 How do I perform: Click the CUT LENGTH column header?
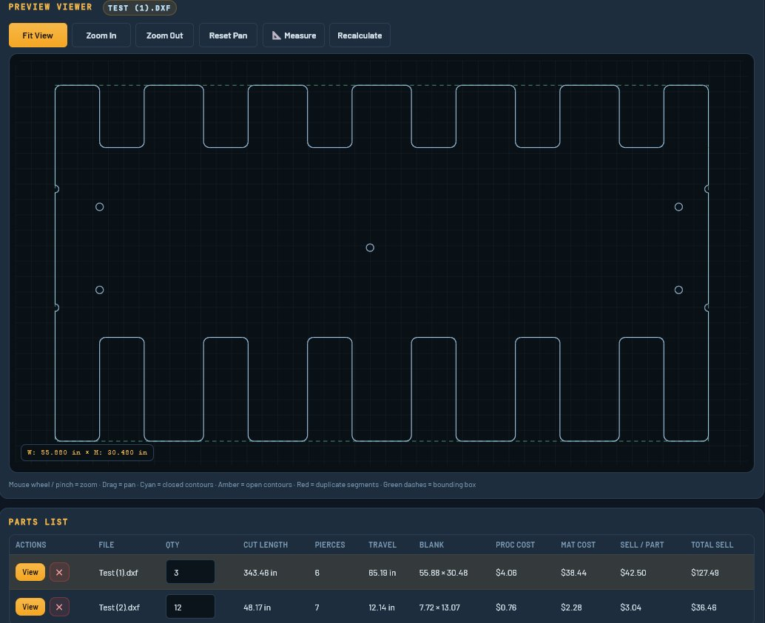click(x=266, y=545)
